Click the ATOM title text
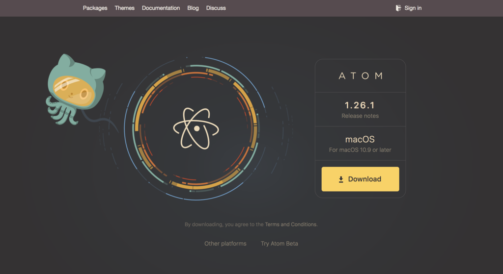Viewport: 503px width, 274px height. pyautogui.click(x=361, y=76)
